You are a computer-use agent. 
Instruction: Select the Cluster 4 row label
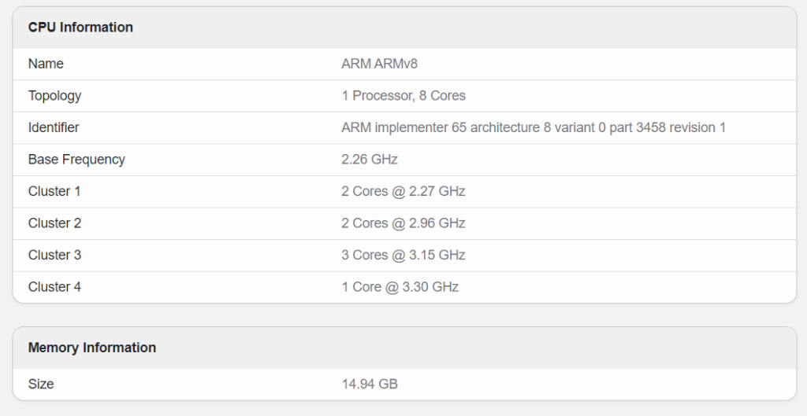(x=54, y=287)
